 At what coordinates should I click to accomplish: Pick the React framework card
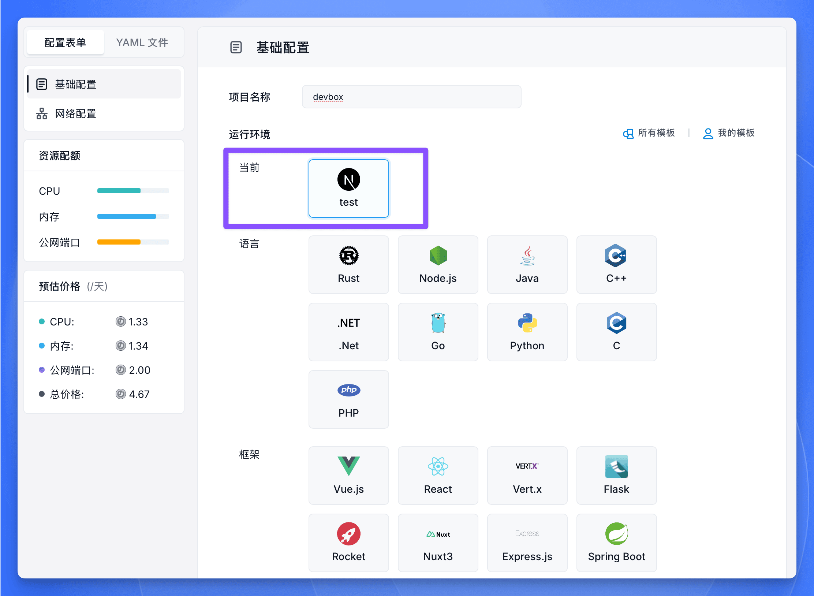438,475
